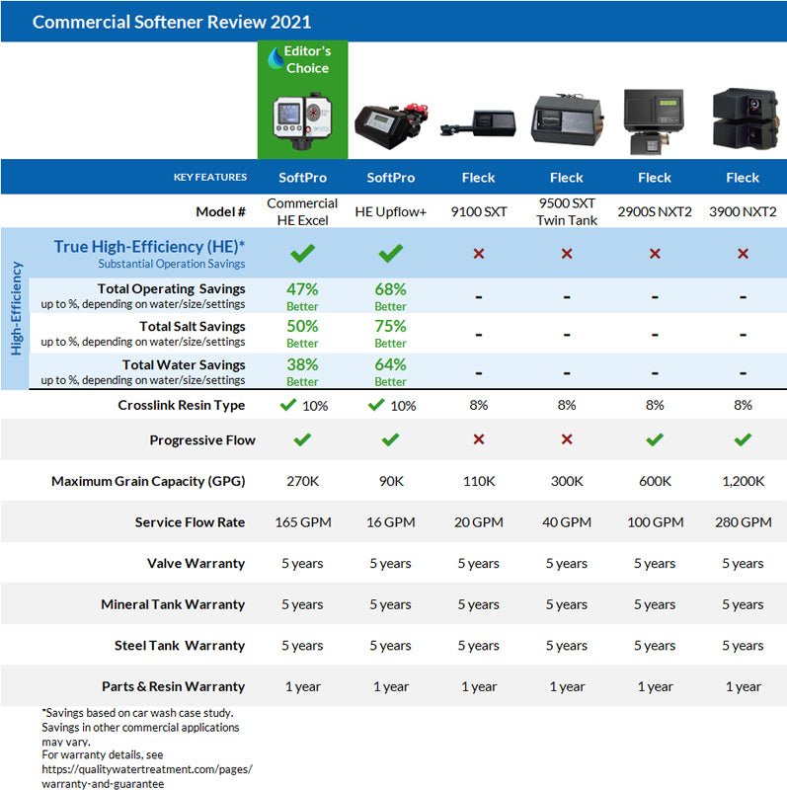The height and width of the screenshot is (790, 787).
Task: Click the green checkmark for Commercial HE Excel high-efficiency
Action: 302,254
